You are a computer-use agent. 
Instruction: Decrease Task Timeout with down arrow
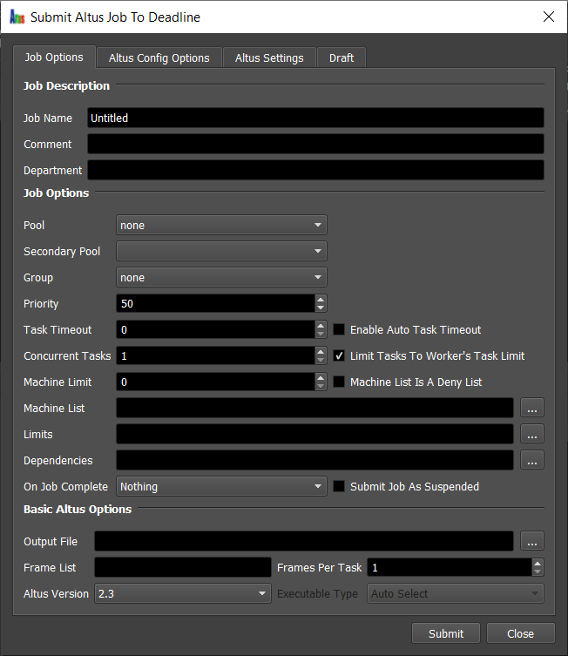(x=321, y=334)
